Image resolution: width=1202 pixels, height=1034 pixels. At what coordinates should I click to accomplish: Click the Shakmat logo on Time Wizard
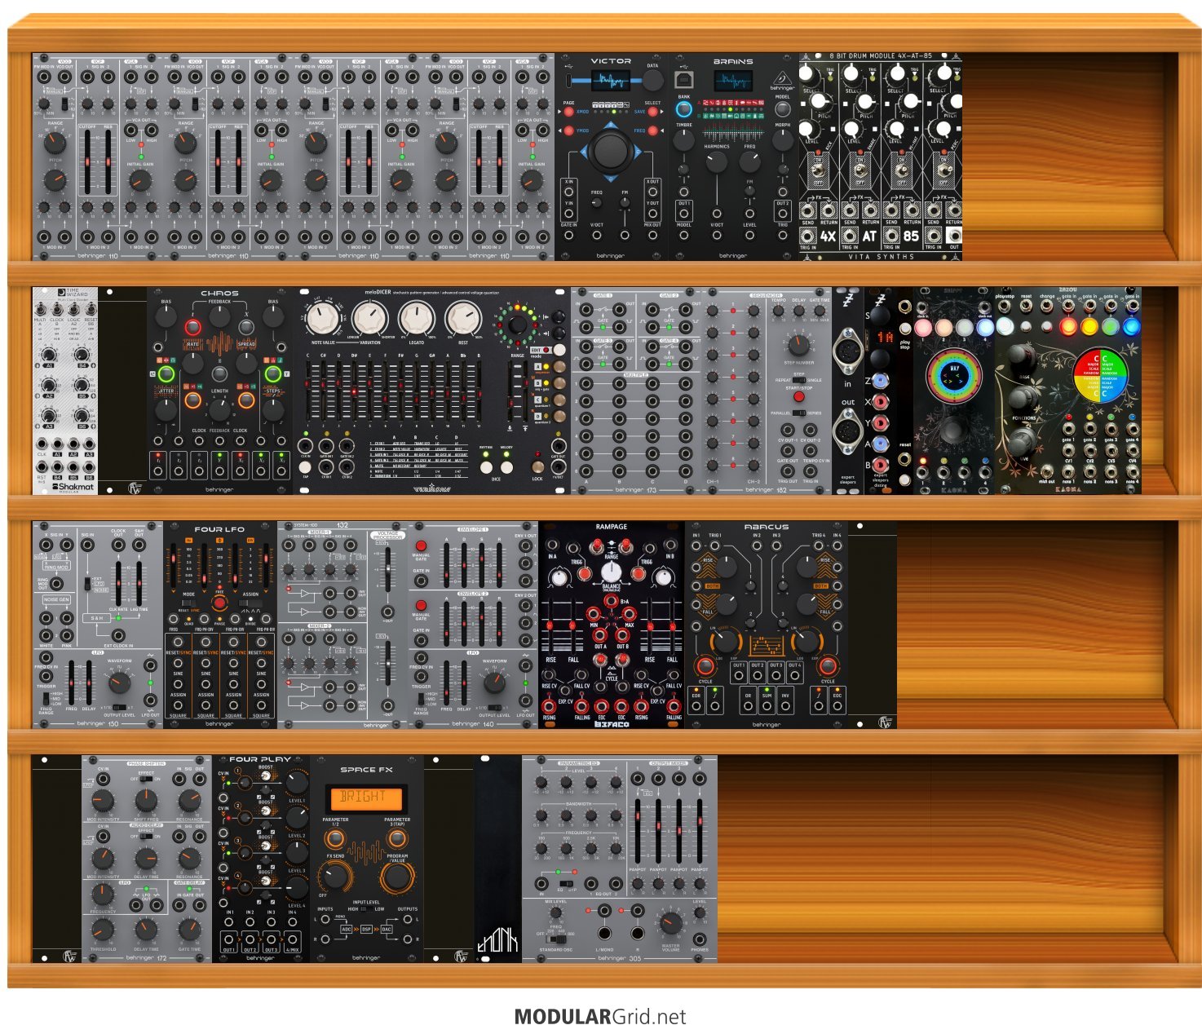coord(73,487)
